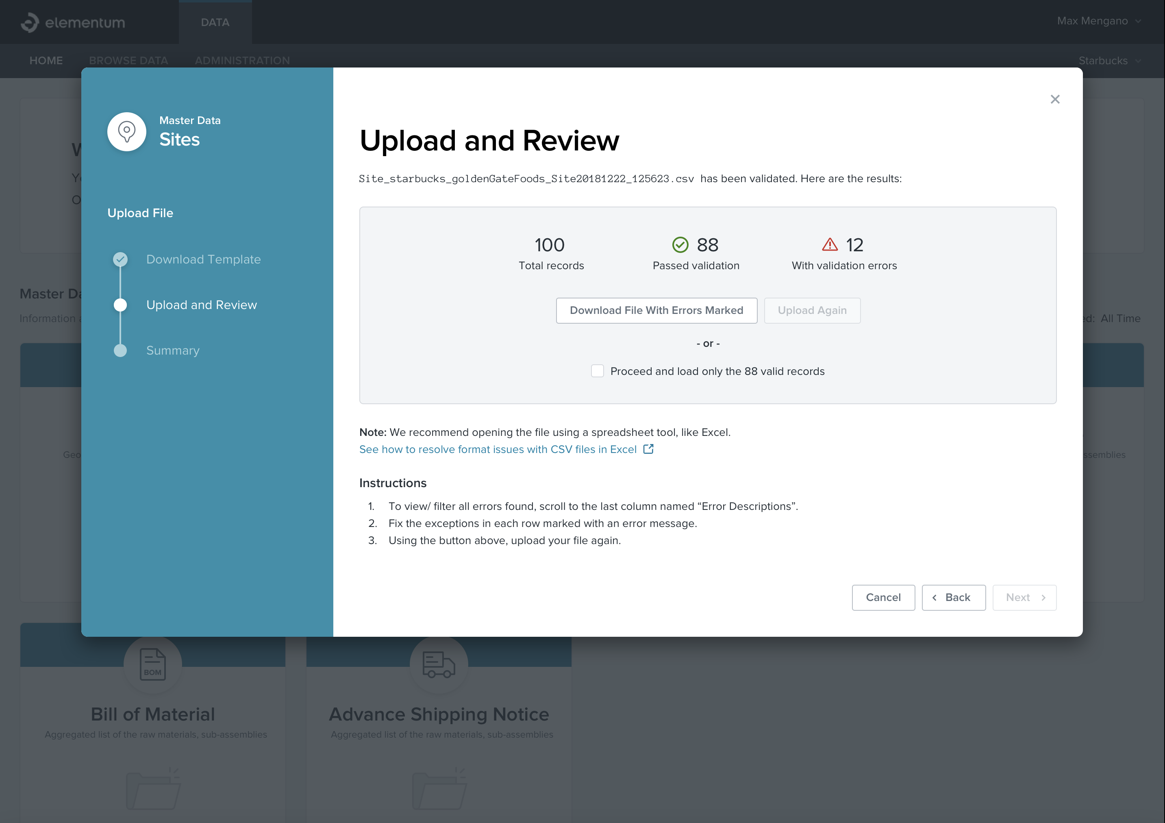Click the red validation errors warning icon
Image resolution: width=1165 pixels, height=823 pixels.
830,245
